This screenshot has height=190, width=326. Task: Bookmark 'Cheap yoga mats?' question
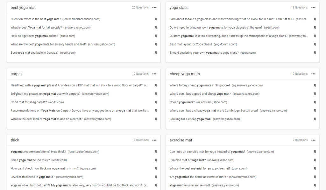coord(315,102)
